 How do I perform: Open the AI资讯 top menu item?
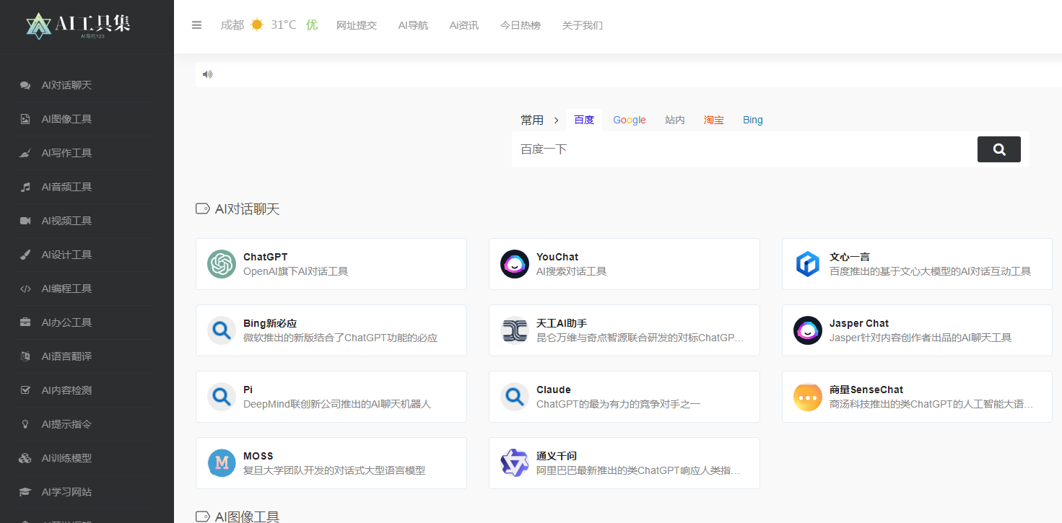(463, 25)
